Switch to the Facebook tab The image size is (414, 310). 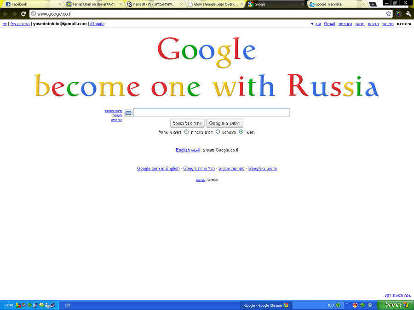tap(32, 4)
